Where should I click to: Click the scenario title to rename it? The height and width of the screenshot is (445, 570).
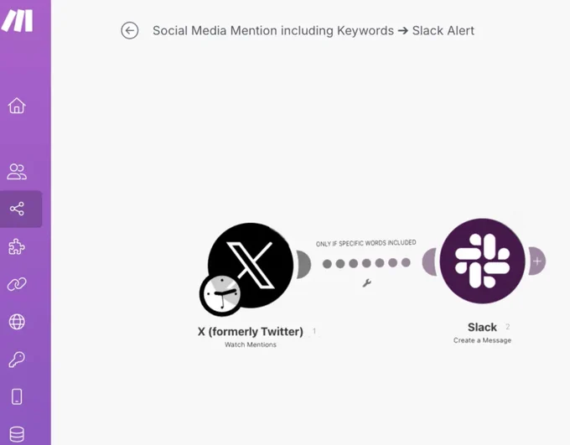[313, 30]
